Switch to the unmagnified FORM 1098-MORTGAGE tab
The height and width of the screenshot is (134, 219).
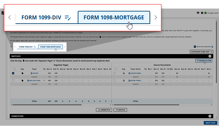(x=50, y=47)
